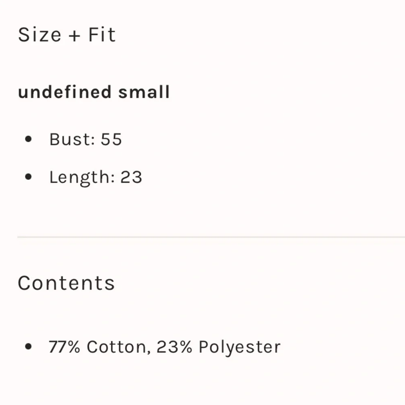Expand the Size + Fit section heading
The height and width of the screenshot is (405, 405).
[67, 34]
